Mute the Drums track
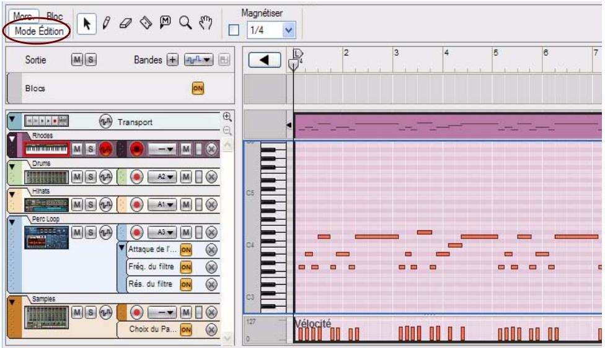 (x=77, y=177)
